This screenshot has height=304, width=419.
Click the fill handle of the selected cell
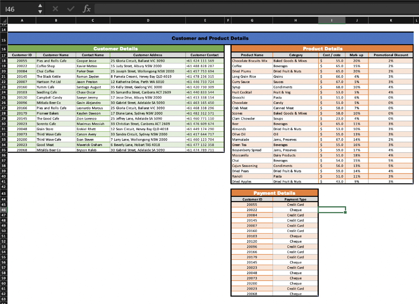(x=345, y=212)
